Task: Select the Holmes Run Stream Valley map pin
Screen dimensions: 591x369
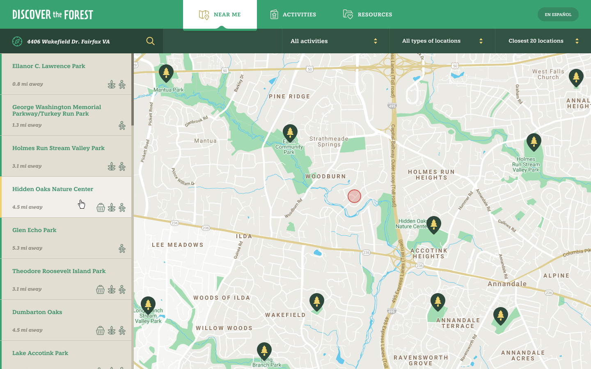Action: coord(534,142)
